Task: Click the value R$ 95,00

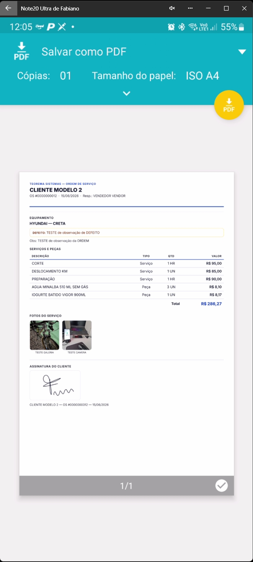Action: click(x=214, y=263)
